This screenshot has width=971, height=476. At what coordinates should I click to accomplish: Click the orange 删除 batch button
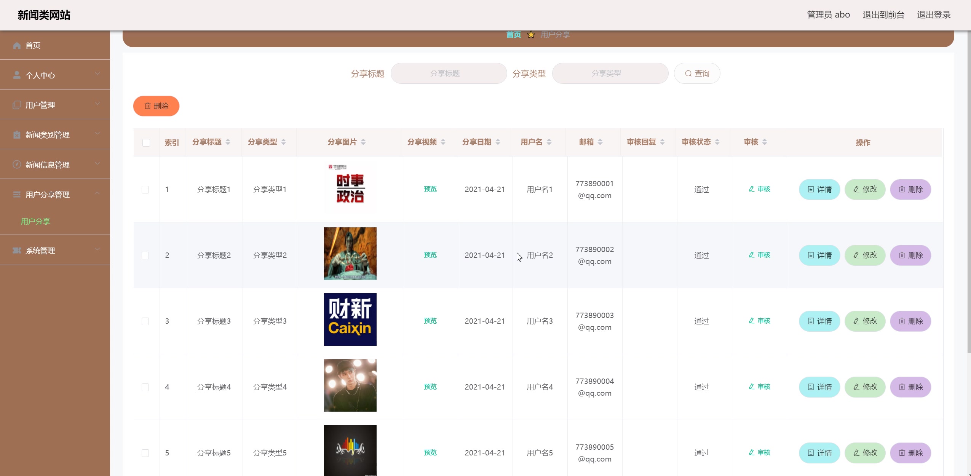pyautogui.click(x=156, y=106)
